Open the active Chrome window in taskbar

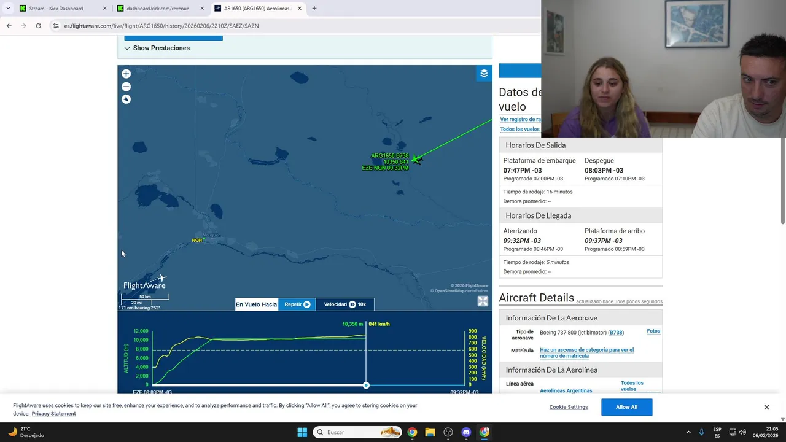(484, 432)
